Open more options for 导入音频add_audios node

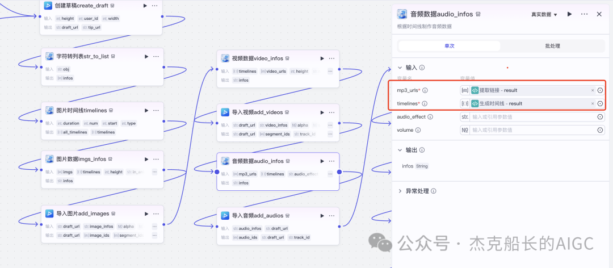click(x=331, y=216)
